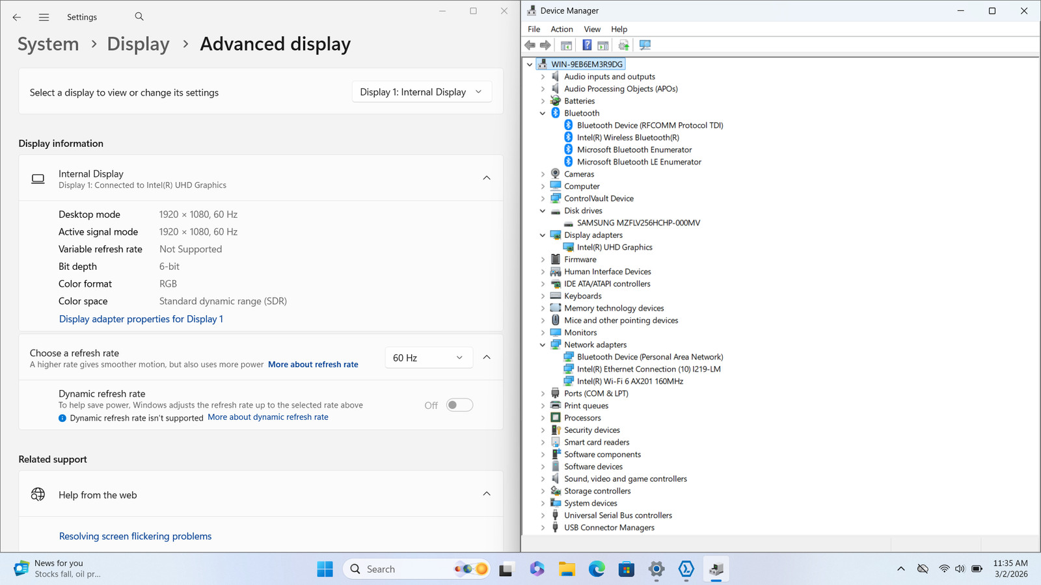Click the Forward arrow in Device Manager toolbar
The image size is (1041, 585).
546,45
